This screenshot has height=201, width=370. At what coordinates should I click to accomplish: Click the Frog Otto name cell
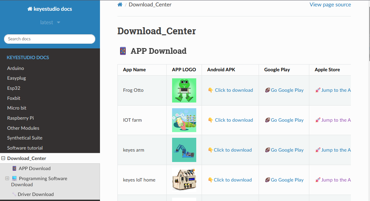pyautogui.click(x=133, y=90)
